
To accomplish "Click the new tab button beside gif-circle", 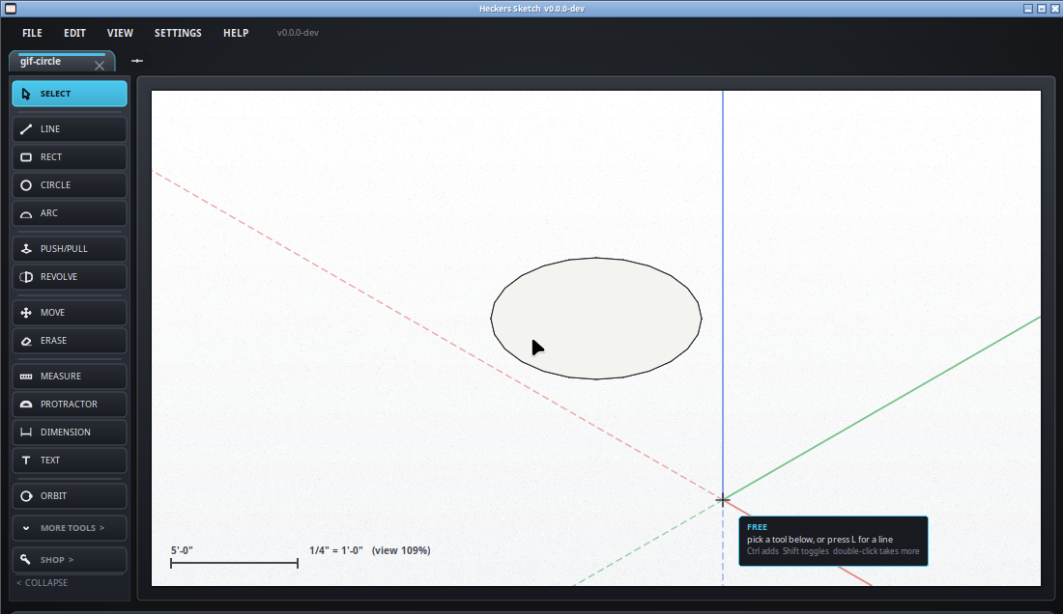I will [137, 61].
